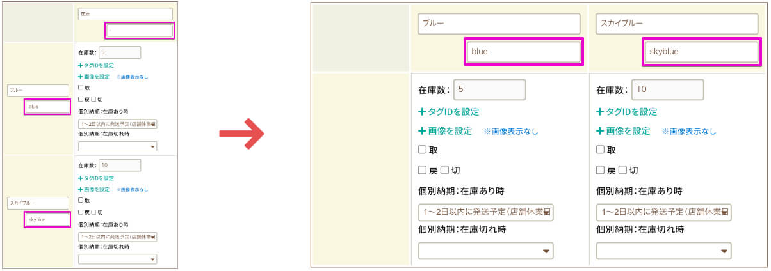Expand 在庫あり時 delivery dropdown in enlarged スカイブルー column
Viewport: 771px width, 271px height.
[x=663, y=212]
